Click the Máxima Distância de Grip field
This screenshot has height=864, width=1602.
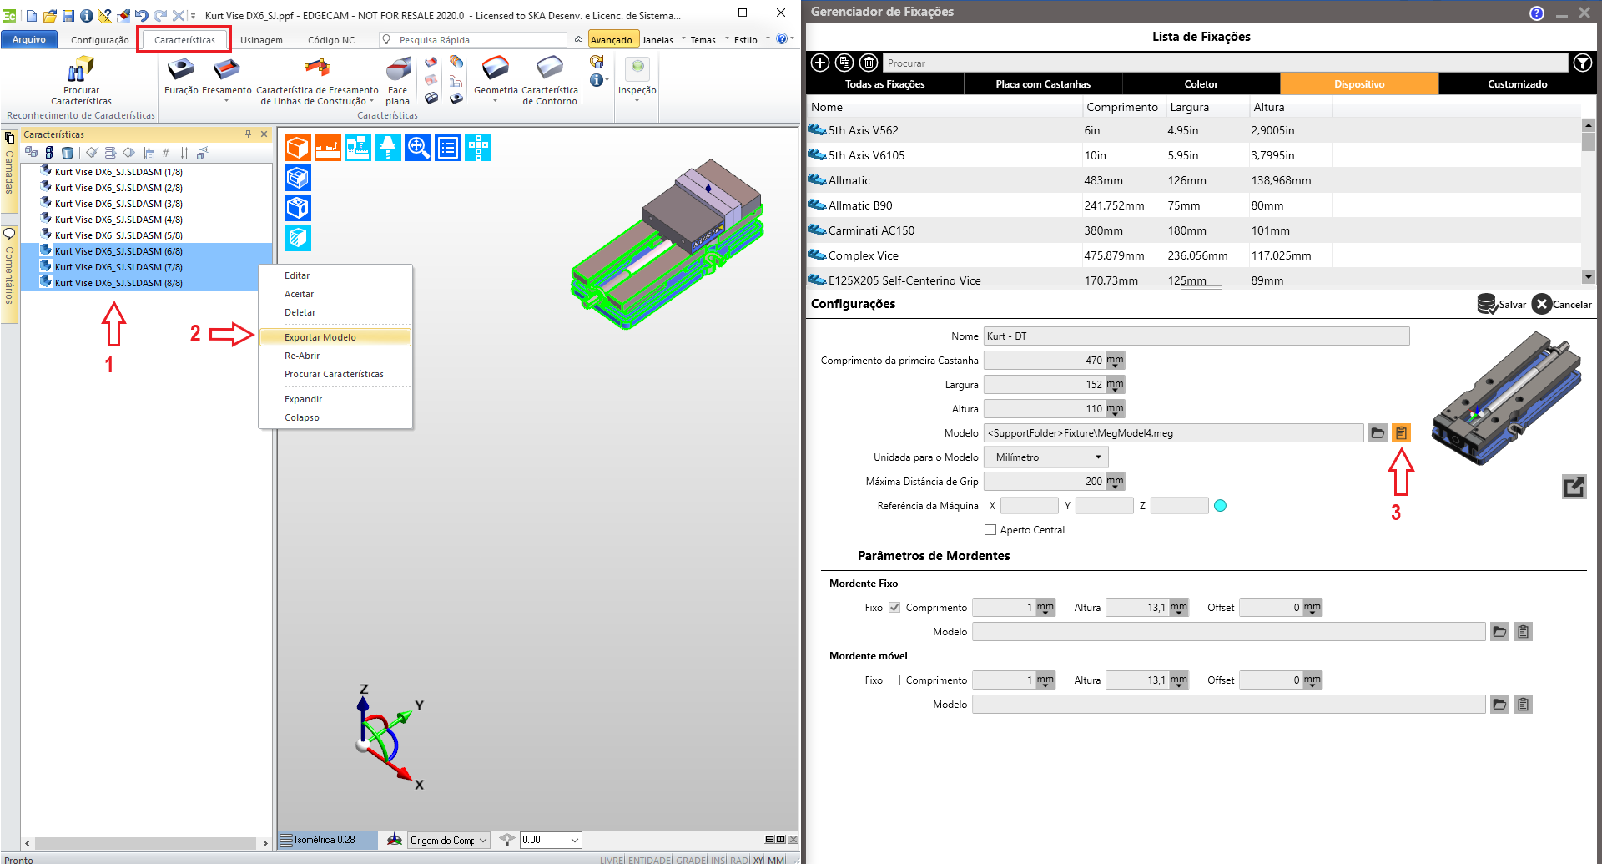point(1045,482)
